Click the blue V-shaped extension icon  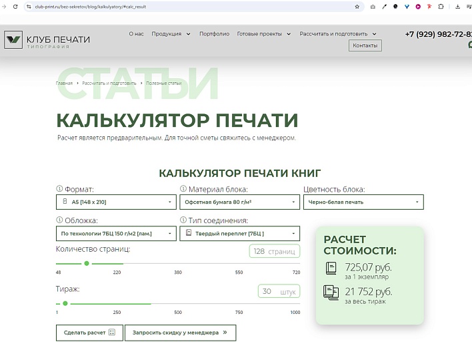pyautogui.click(x=407, y=6)
